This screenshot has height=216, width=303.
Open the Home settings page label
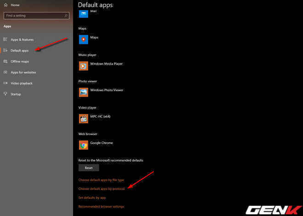15,5
